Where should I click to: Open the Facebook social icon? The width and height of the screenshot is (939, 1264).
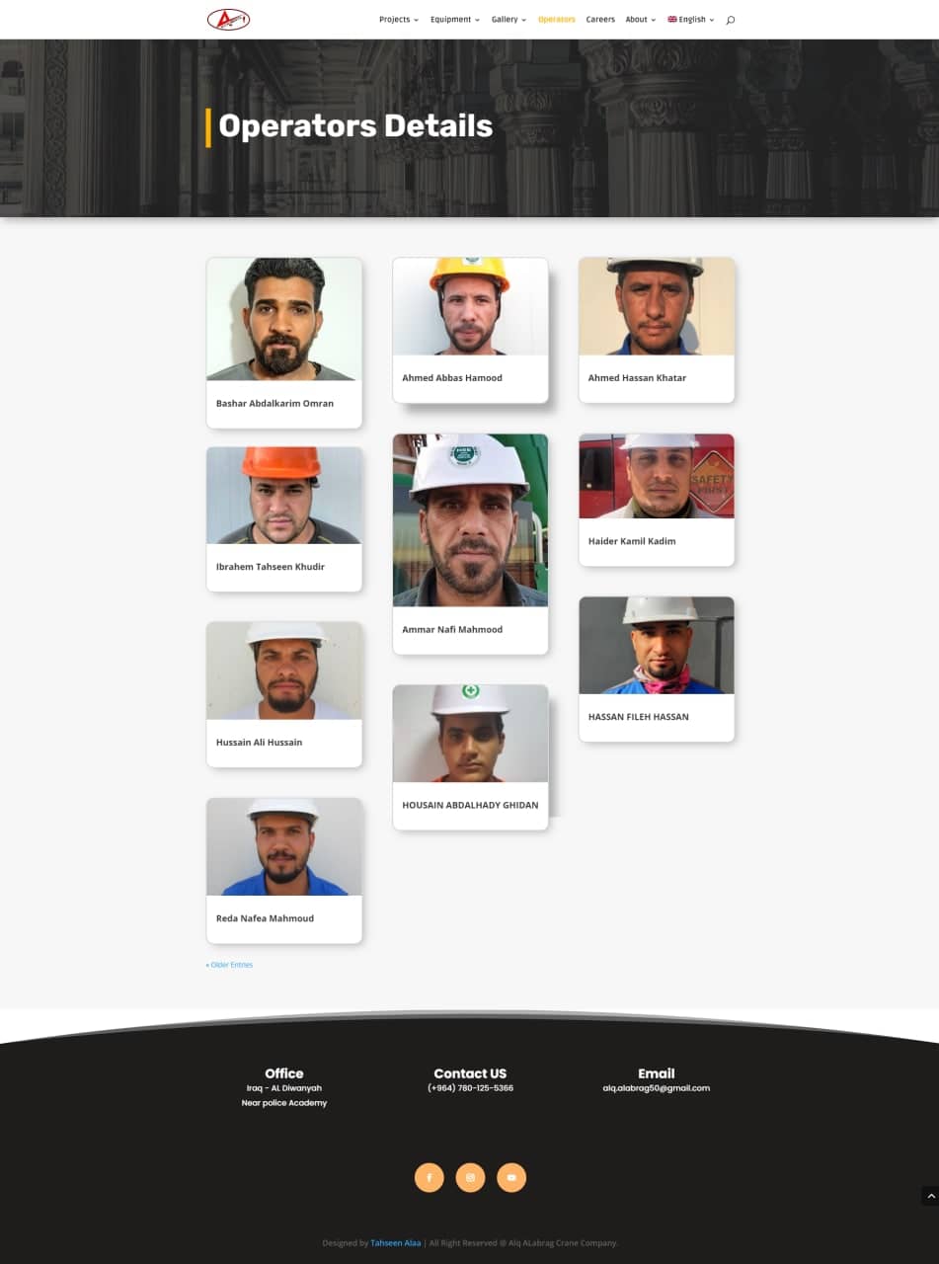click(x=430, y=1177)
